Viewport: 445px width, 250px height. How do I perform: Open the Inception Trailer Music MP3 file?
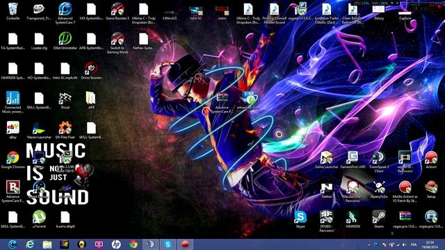tap(326, 13)
